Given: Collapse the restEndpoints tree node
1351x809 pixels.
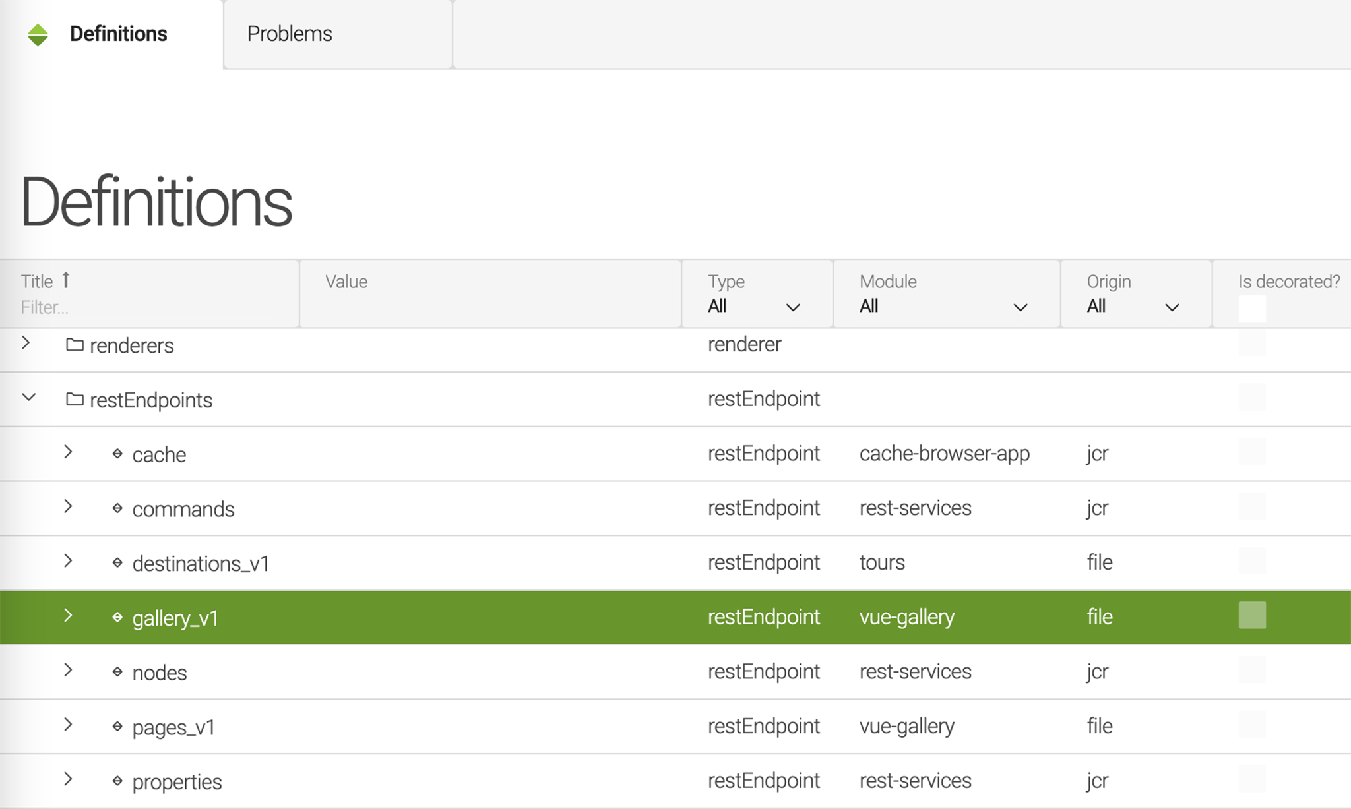Looking at the screenshot, I should (x=28, y=398).
